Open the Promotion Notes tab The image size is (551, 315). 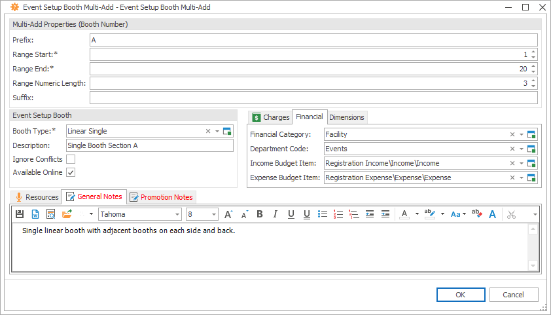point(161,197)
